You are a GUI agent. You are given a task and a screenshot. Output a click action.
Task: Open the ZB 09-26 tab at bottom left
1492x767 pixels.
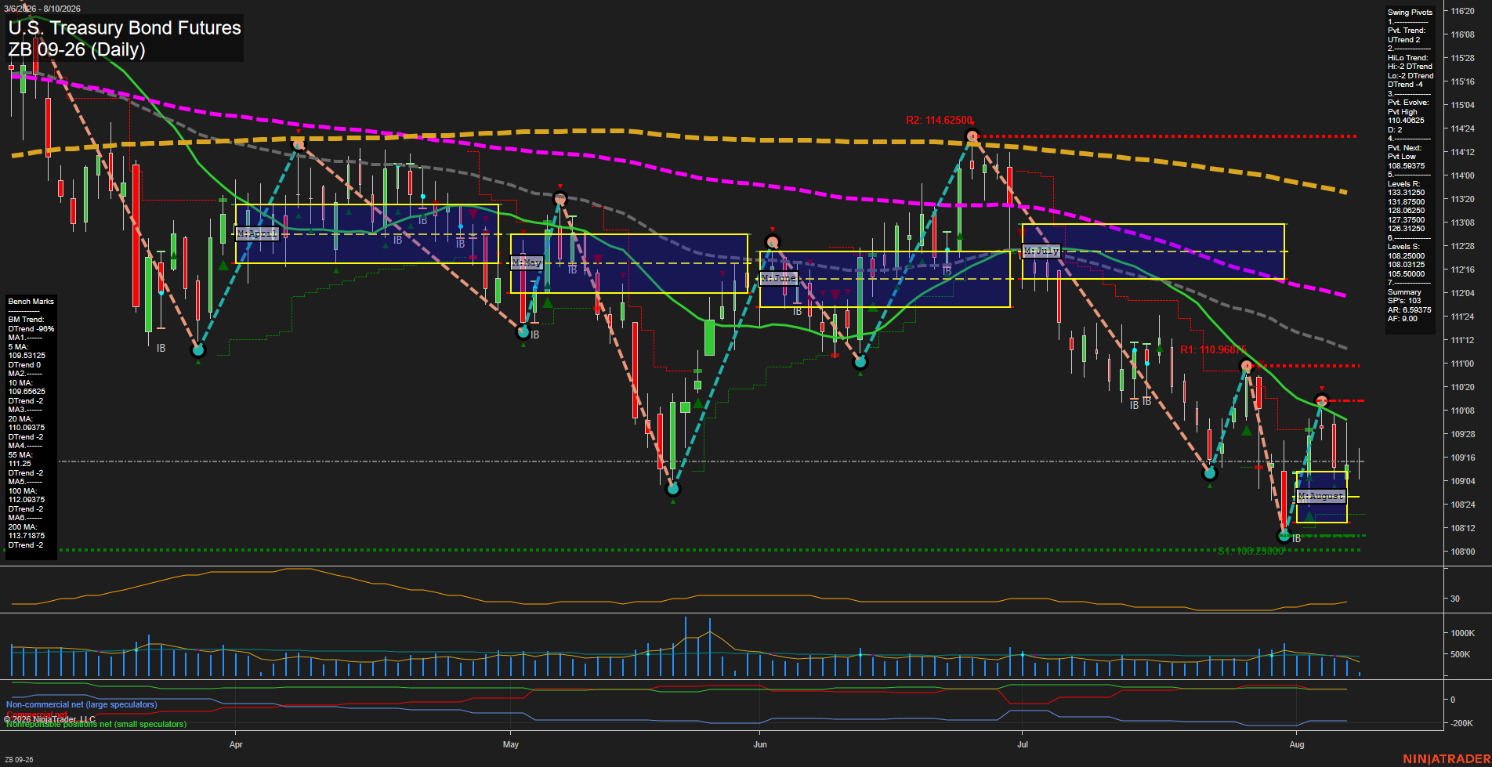[19, 759]
